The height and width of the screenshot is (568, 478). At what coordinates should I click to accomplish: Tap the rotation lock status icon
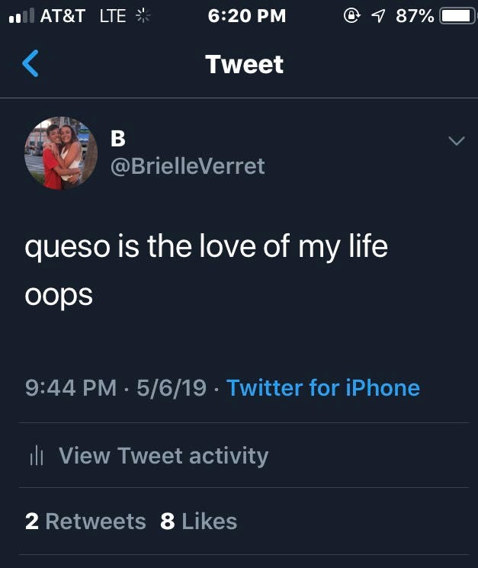pos(352,15)
